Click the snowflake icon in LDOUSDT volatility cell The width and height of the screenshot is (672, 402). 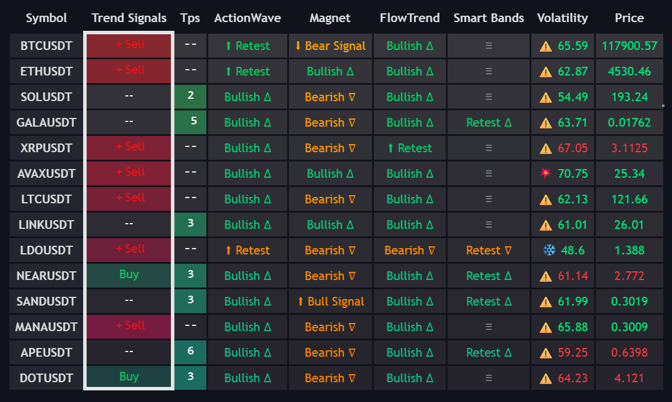pos(549,250)
